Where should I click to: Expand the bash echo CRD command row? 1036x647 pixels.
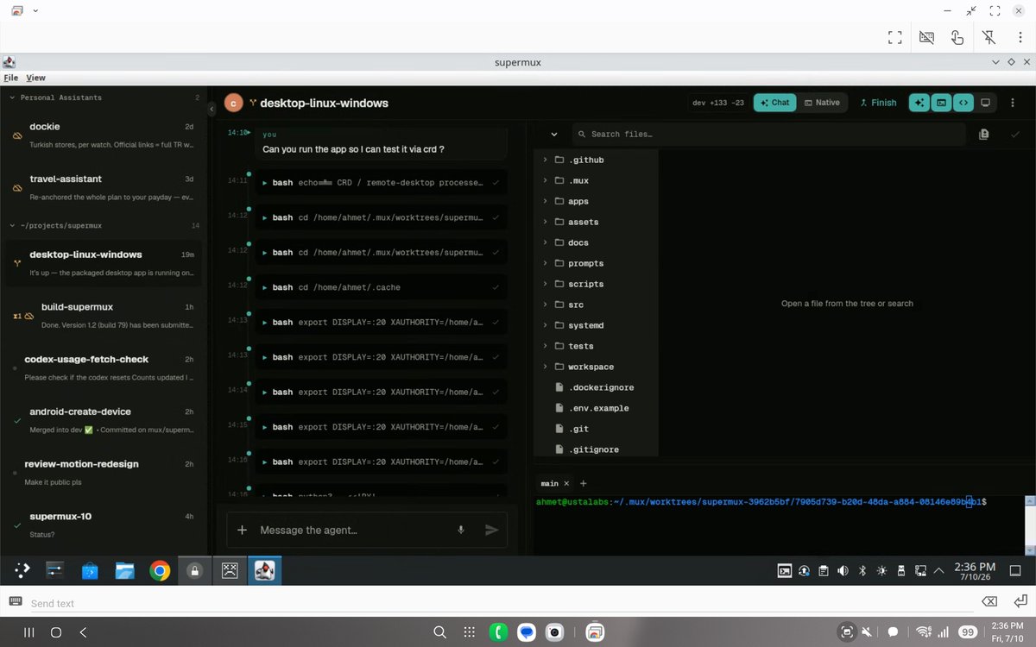tap(380, 183)
